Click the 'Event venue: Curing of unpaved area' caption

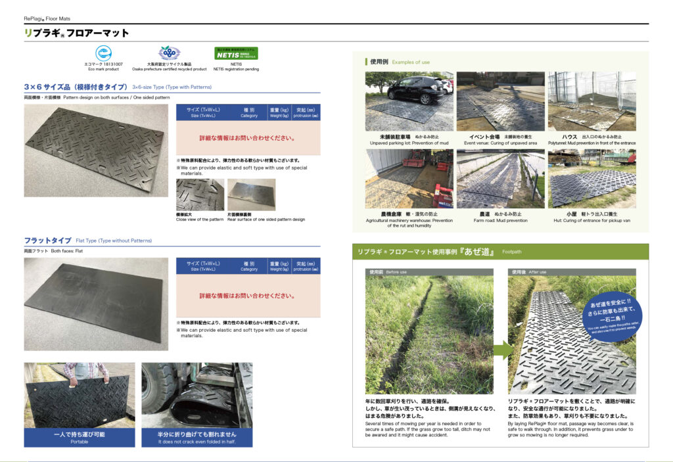(500, 143)
